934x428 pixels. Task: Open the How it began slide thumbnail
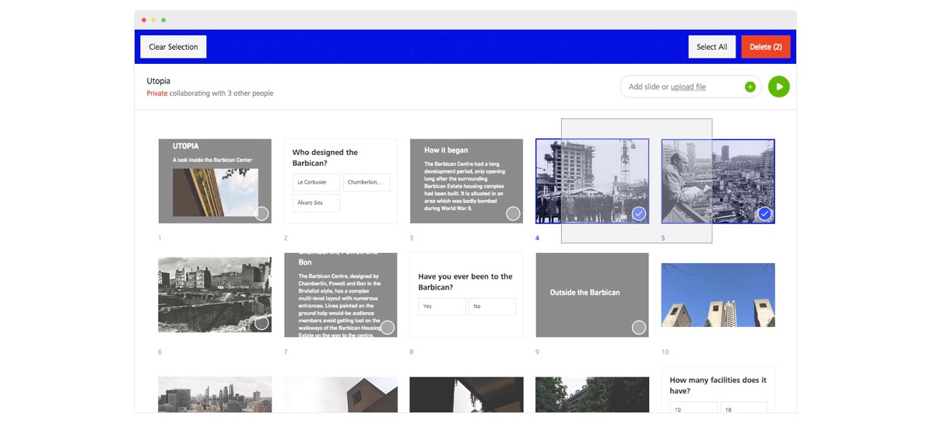tap(466, 181)
